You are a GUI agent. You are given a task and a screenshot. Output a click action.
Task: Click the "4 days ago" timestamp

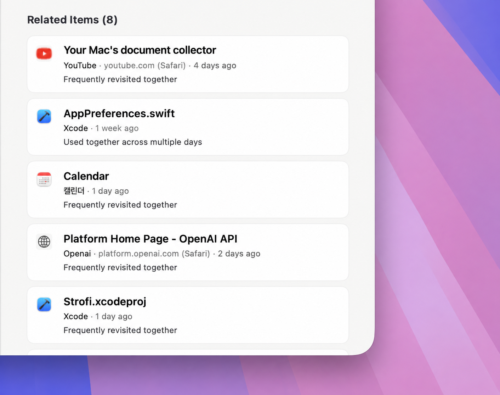coord(215,66)
